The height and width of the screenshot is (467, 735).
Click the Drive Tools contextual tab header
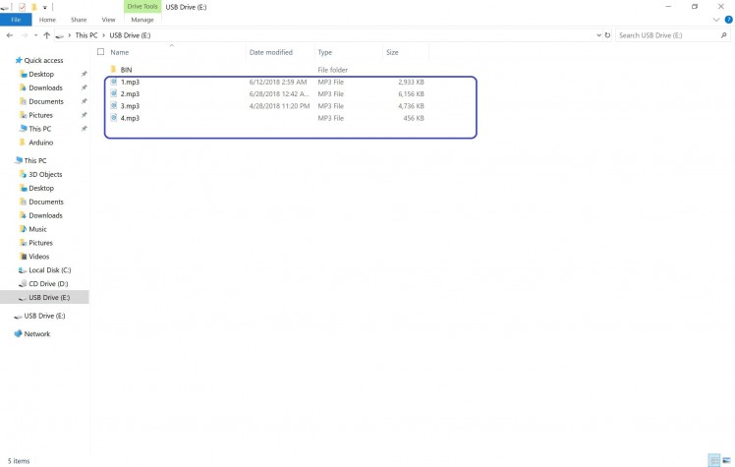(142, 7)
